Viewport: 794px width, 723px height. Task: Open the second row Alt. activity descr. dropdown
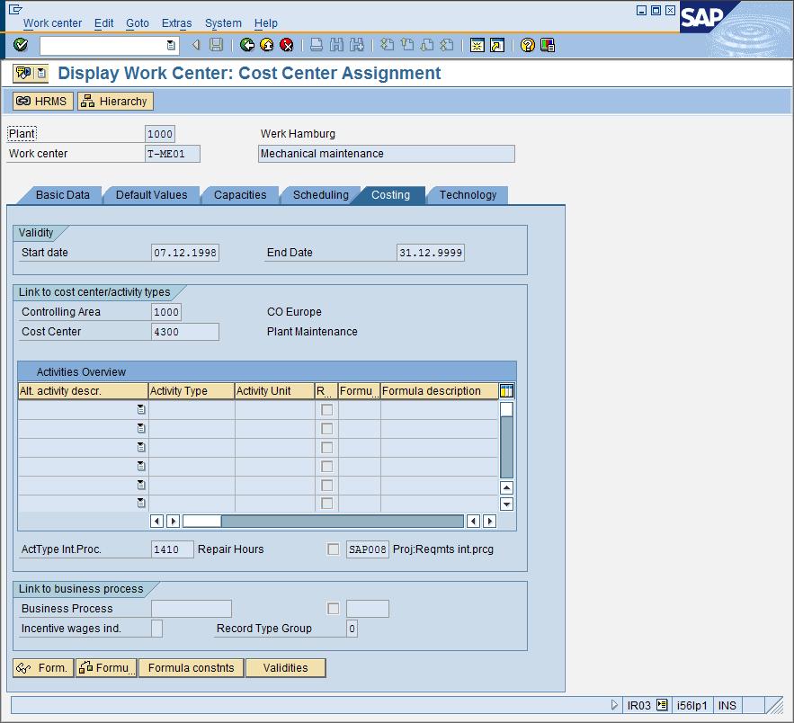click(141, 428)
